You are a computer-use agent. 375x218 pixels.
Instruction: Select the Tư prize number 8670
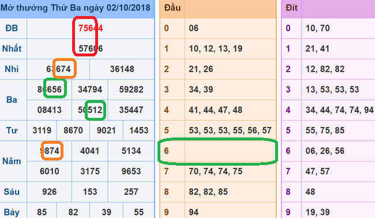(73, 131)
